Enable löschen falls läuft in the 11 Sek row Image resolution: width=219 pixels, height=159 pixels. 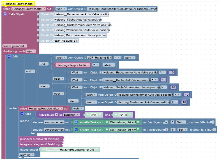[x=214, y=130]
